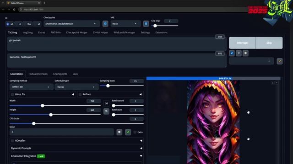This screenshot has height=164, width=293.
Task: Switch to the Checkpoints sub-tab
Action: (x=60, y=74)
